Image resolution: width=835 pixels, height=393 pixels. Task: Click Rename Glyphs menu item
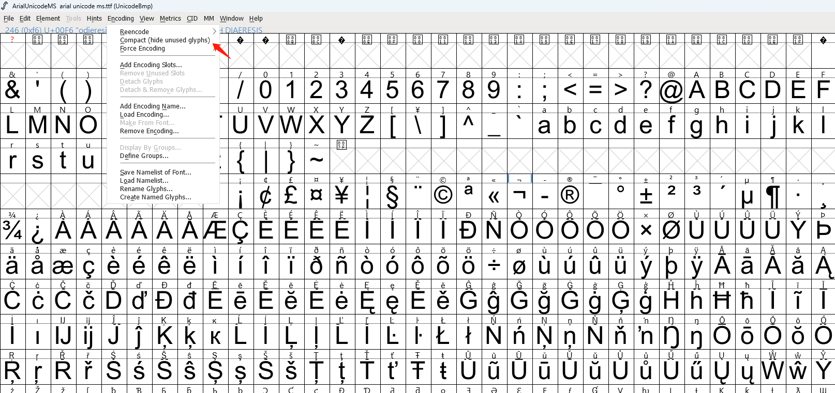point(146,188)
